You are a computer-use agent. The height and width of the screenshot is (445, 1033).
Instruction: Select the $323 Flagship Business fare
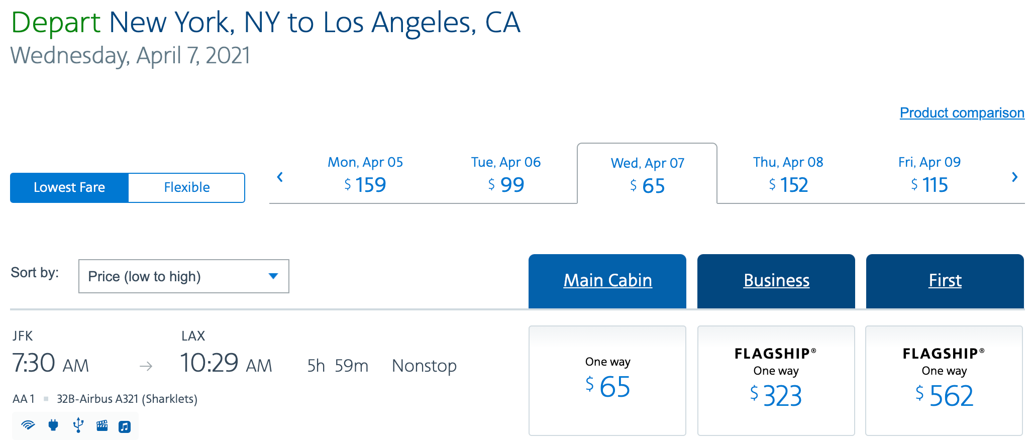tap(776, 380)
